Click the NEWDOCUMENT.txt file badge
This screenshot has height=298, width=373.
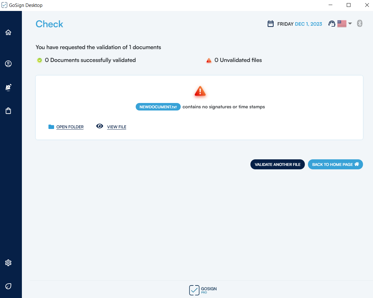pyautogui.click(x=158, y=107)
